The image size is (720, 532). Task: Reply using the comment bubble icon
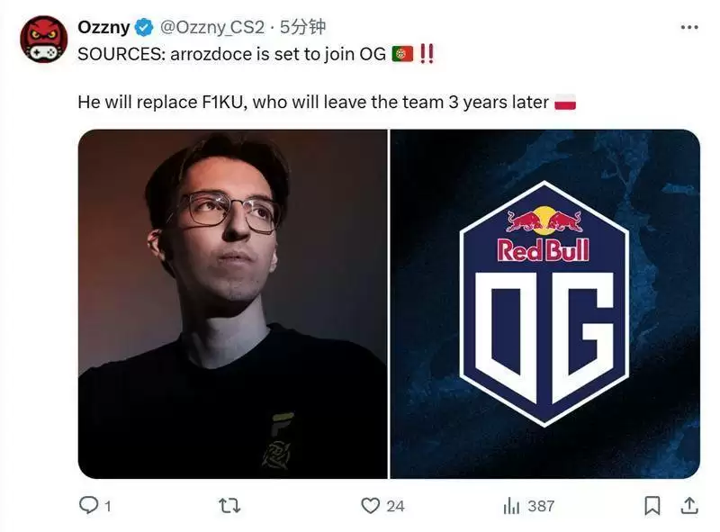[x=88, y=505]
